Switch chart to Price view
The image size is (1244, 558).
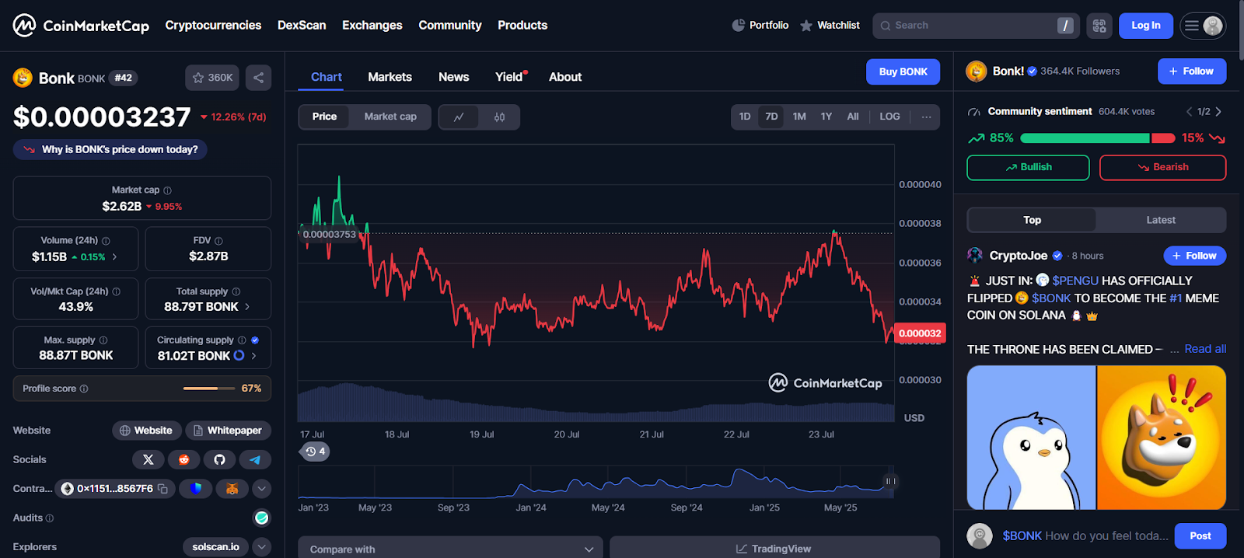[x=325, y=117]
